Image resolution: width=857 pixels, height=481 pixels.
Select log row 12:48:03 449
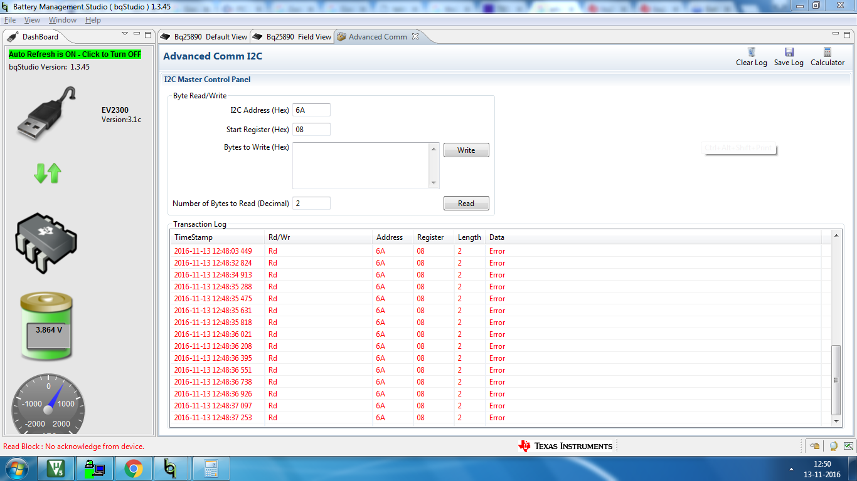tap(496, 251)
